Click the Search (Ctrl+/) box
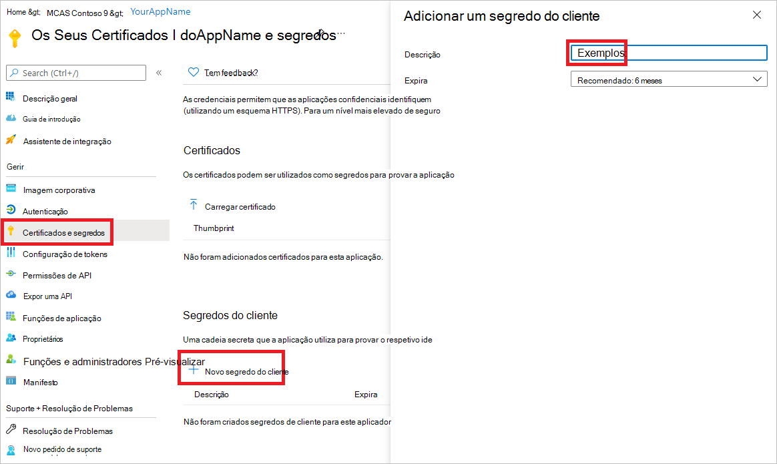This screenshot has width=777, height=464. (75, 73)
